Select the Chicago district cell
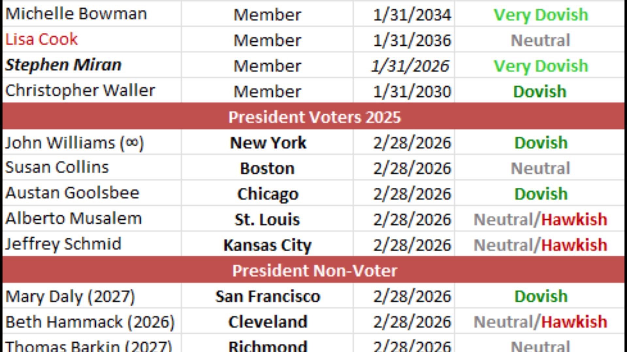The height and width of the screenshot is (352, 627). (268, 194)
